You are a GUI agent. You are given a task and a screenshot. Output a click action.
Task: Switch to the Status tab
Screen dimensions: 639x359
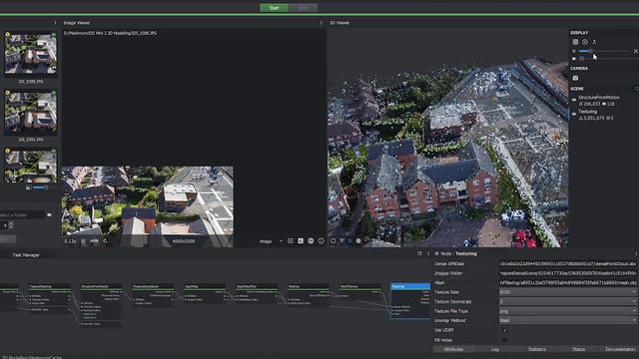[578, 349]
